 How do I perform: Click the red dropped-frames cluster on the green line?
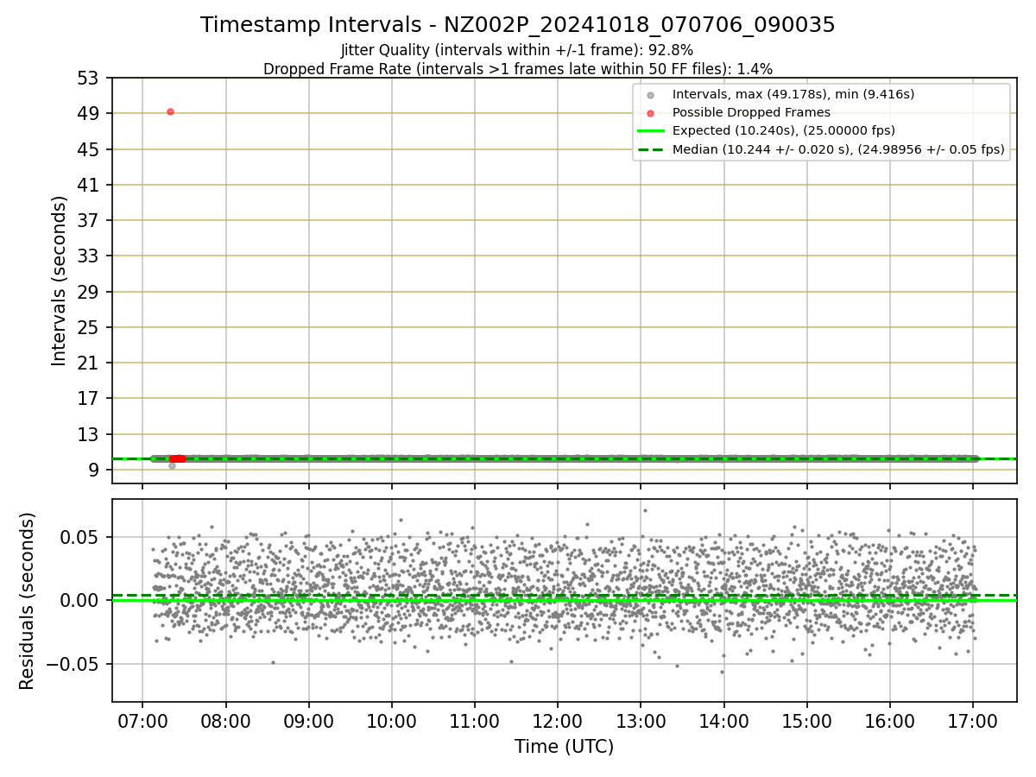coord(177,458)
